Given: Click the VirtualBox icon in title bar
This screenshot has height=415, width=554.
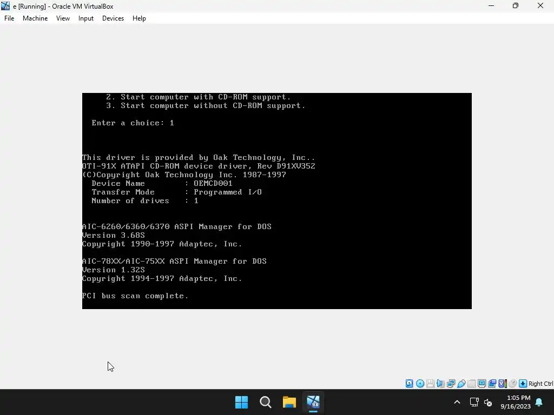Looking at the screenshot, I should click(x=5, y=6).
